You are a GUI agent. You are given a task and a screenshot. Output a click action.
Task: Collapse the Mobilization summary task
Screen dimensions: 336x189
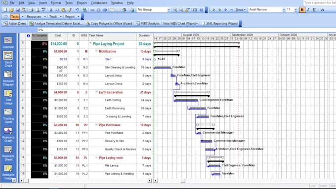pos(96,51)
